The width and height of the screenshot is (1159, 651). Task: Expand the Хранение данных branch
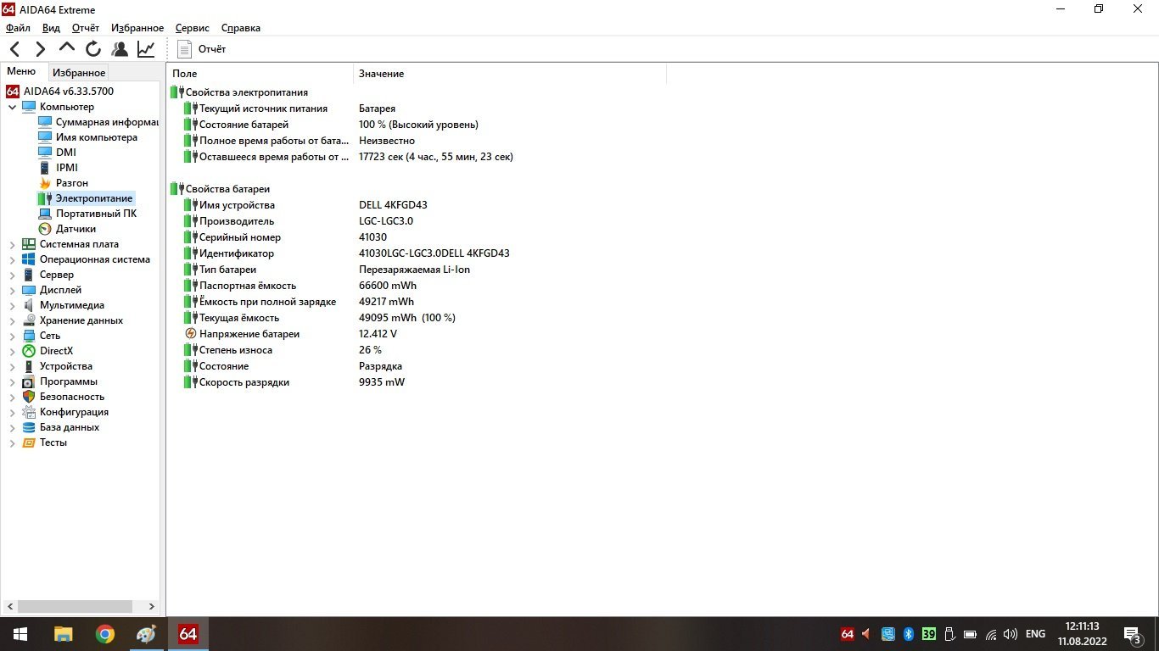coord(12,320)
